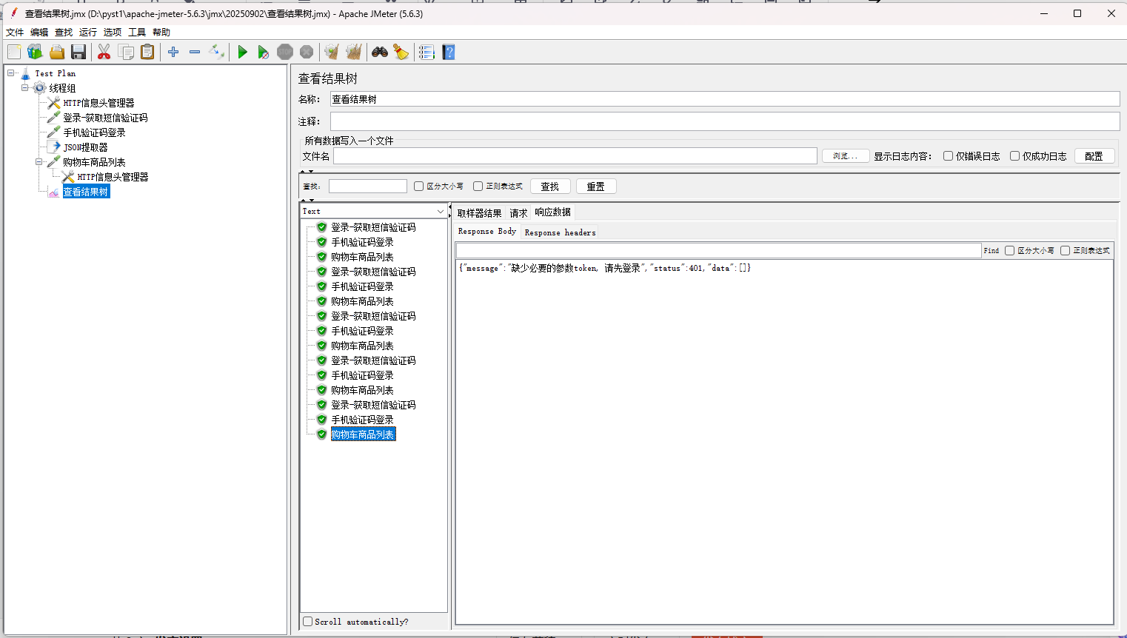Select 手机验证码登录 in test plan tree
Viewport: 1127px width, 638px height.
(x=94, y=132)
